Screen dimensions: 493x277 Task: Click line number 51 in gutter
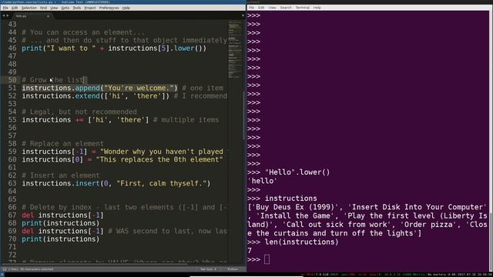[12, 88]
